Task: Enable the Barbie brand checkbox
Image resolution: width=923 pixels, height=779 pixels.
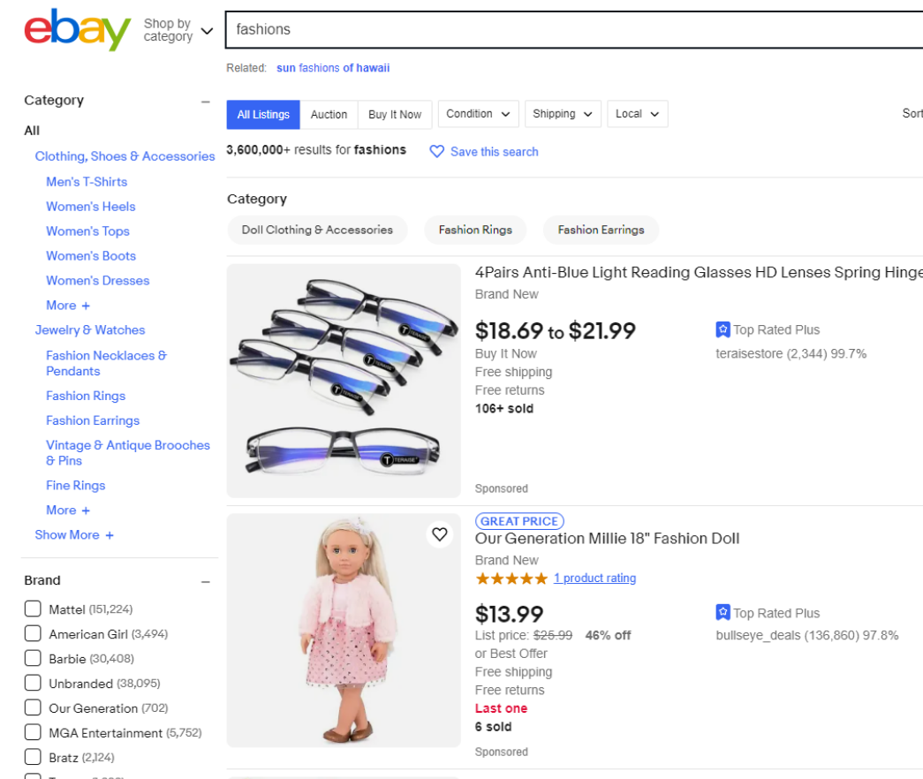Action: [33, 658]
